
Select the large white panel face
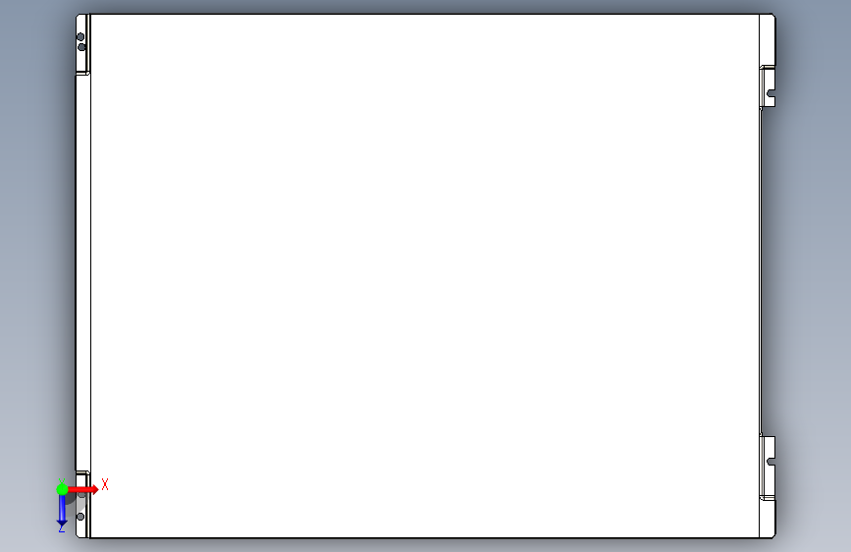(x=424, y=276)
